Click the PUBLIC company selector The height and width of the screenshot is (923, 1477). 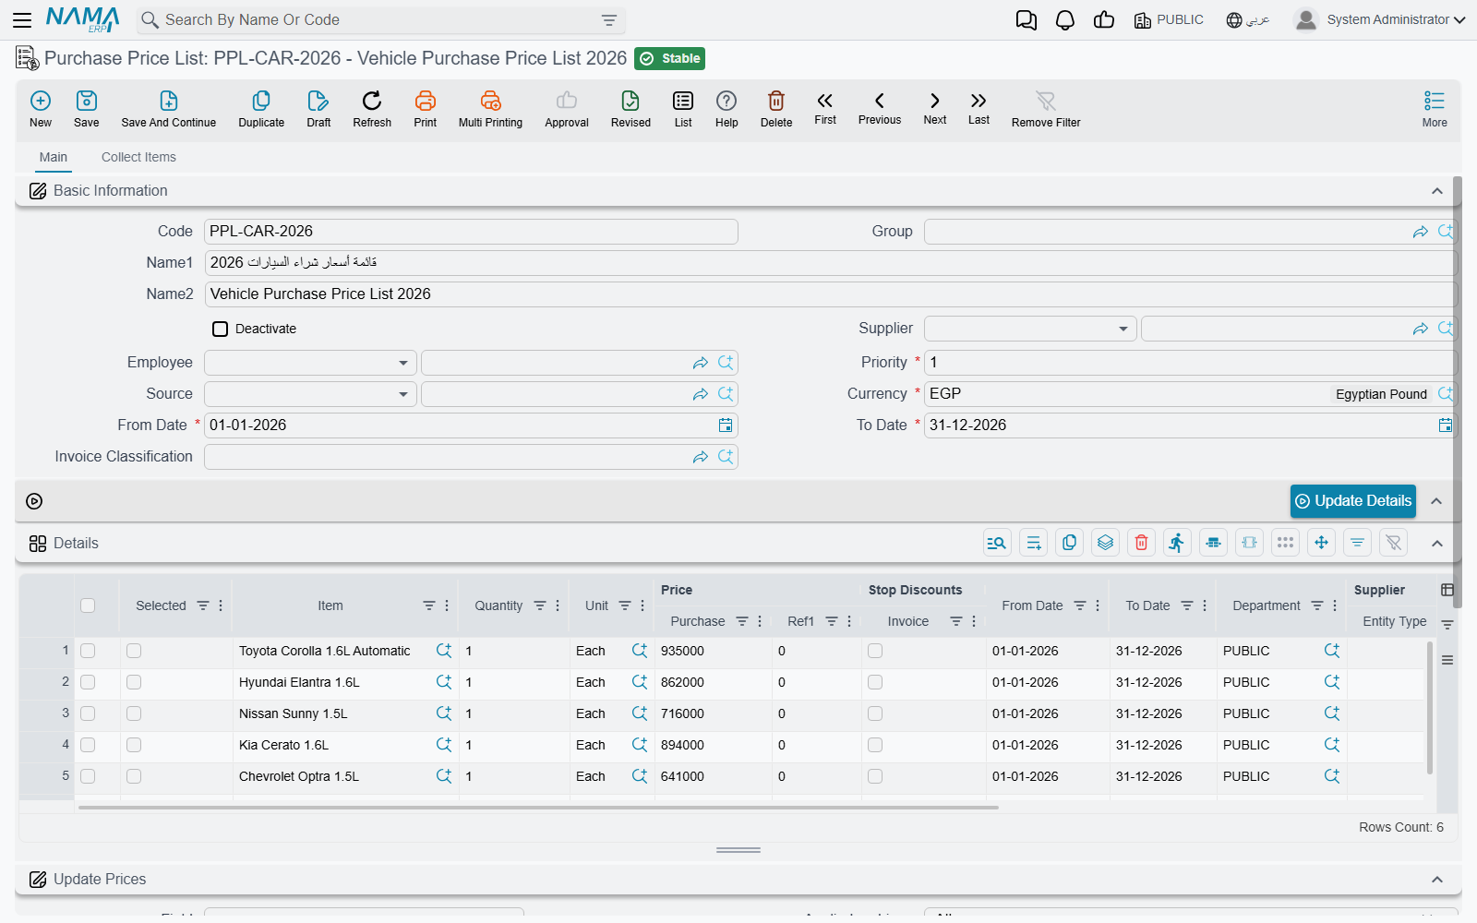click(x=1169, y=19)
